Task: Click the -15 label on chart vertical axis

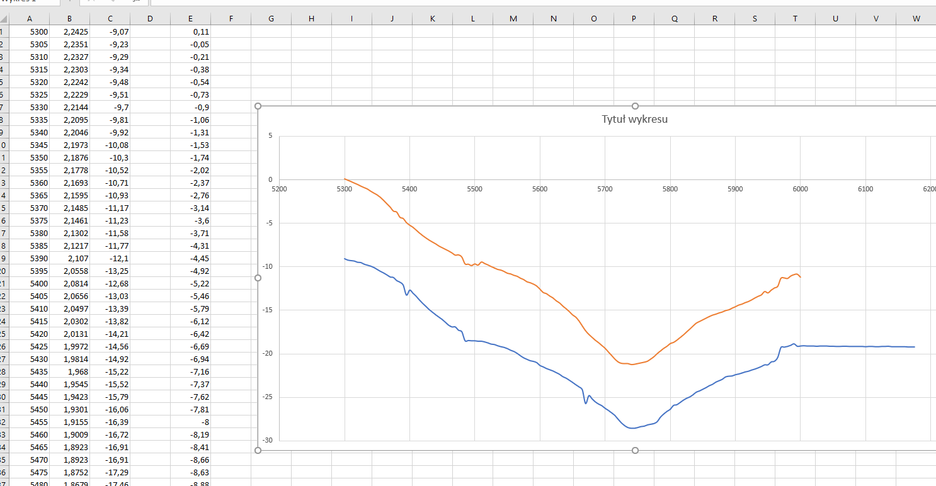Action: coord(268,310)
